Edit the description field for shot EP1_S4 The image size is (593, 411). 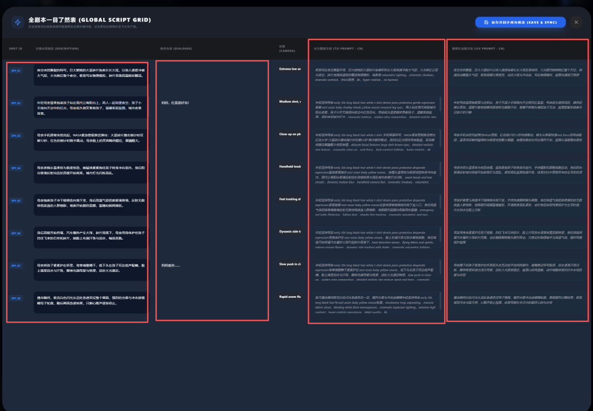91,173
